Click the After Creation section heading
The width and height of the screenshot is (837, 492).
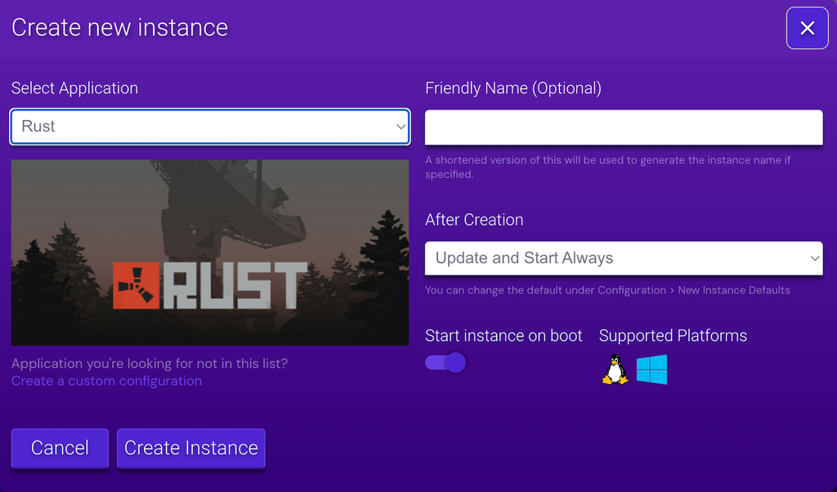coord(473,219)
